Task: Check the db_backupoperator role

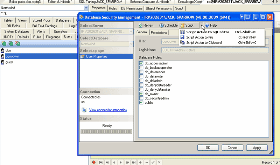Action: [141, 68]
